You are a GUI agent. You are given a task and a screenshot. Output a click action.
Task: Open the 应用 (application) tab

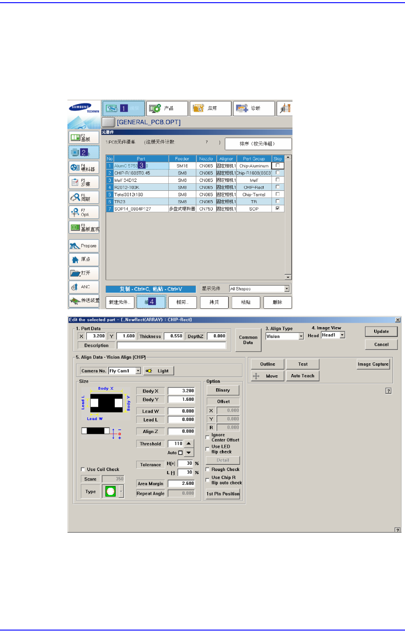pyautogui.click(x=210, y=108)
